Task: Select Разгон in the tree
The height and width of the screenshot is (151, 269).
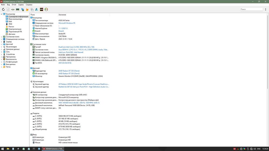Action: coord(11,27)
